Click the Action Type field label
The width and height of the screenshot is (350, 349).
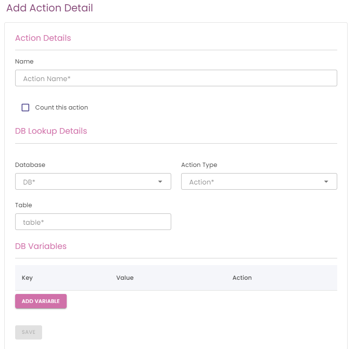[x=199, y=165]
